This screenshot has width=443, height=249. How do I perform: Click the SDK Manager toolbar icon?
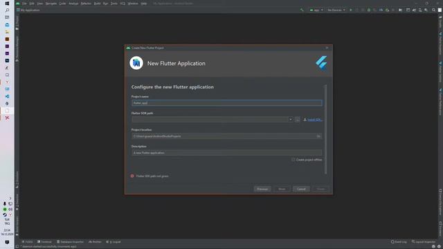[x=426, y=10]
